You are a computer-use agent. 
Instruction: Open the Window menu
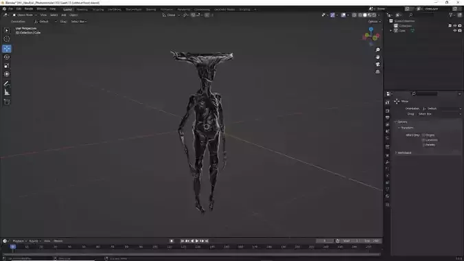[41, 9]
